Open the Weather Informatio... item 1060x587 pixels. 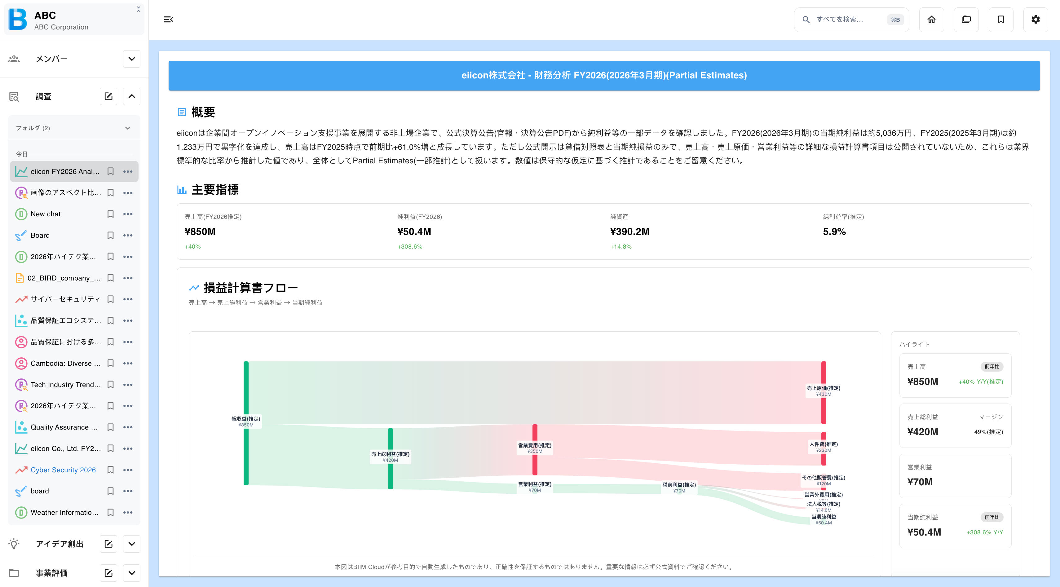pos(64,513)
